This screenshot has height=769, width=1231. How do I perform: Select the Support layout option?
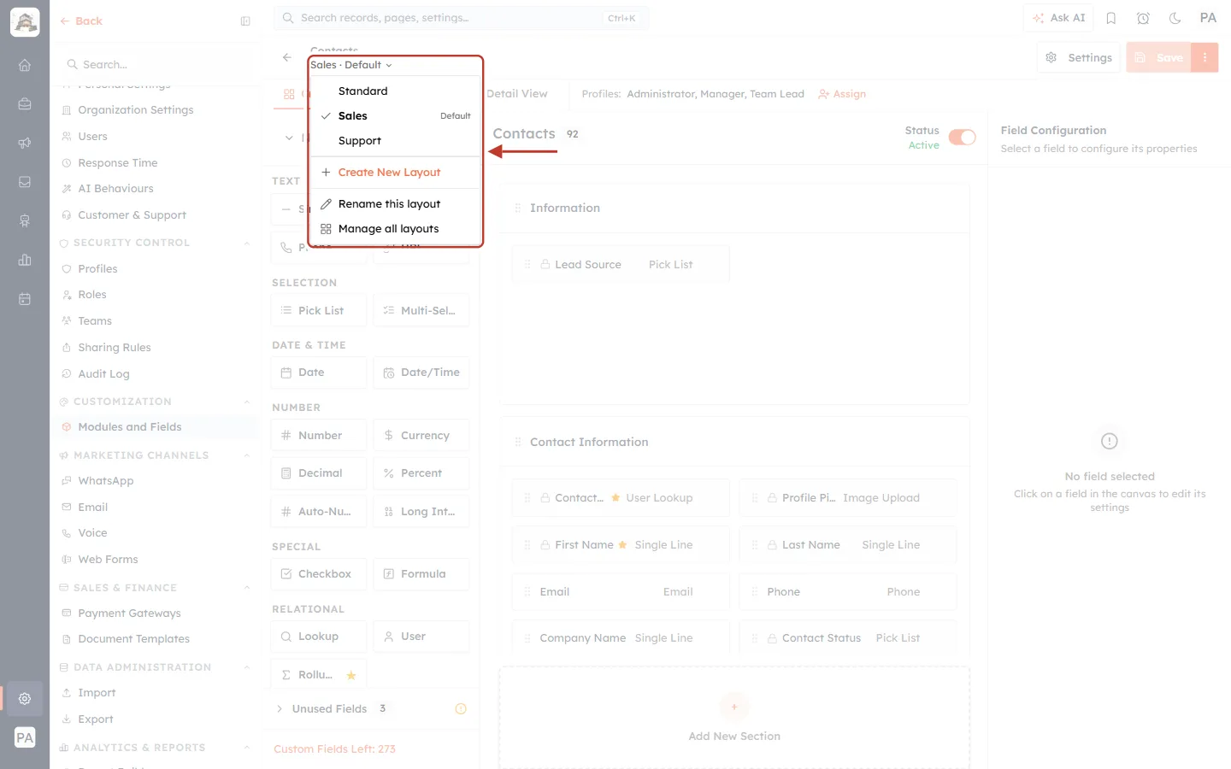396,141
